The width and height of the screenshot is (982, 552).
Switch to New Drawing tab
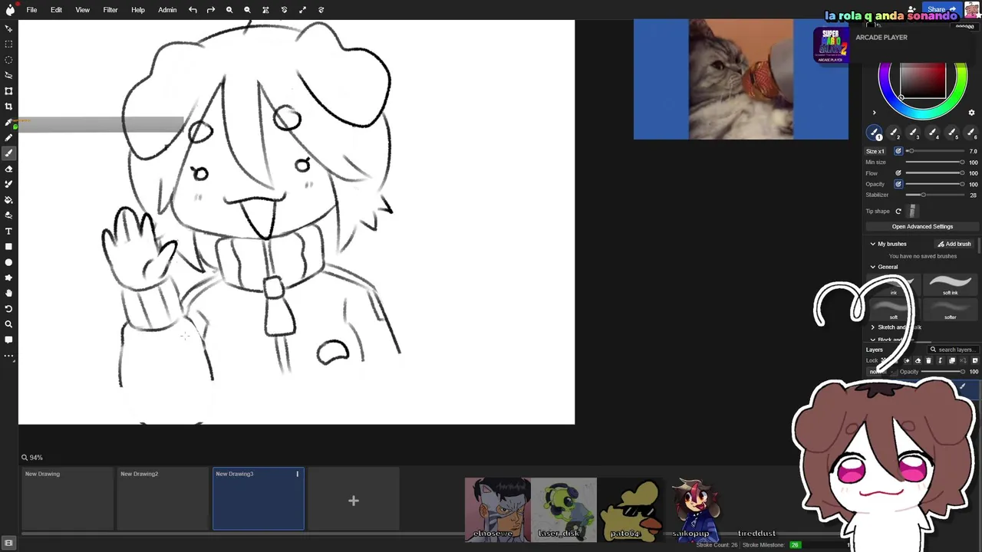tap(68, 499)
